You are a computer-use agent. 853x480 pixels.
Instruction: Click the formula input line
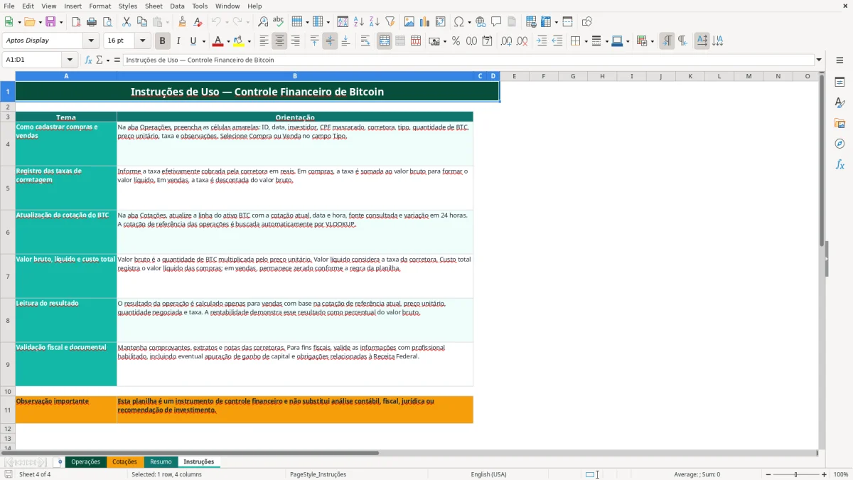pos(468,60)
